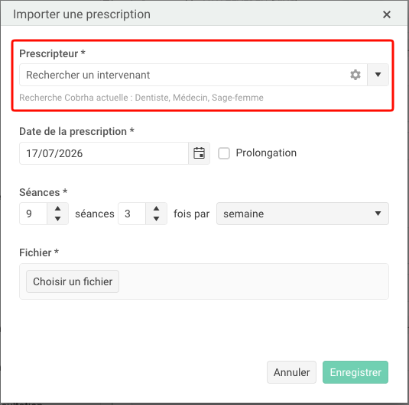This screenshot has width=409, height=405.
Task: Save with the Enregistrer button
Action: pyautogui.click(x=355, y=372)
